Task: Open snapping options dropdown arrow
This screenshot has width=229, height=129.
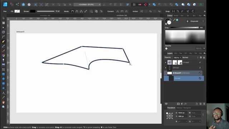Action: pos(150,5)
